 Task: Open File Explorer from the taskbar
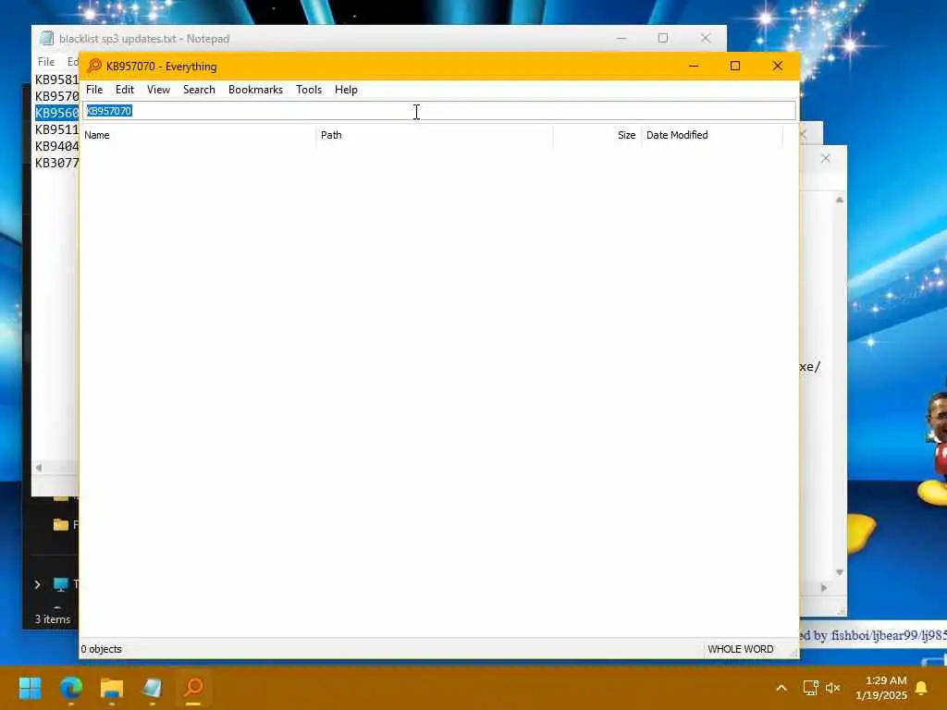click(112, 688)
